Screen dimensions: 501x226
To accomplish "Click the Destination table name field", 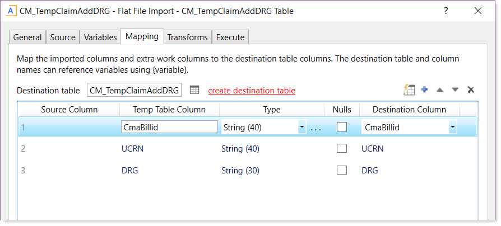I will click(134, 90).
